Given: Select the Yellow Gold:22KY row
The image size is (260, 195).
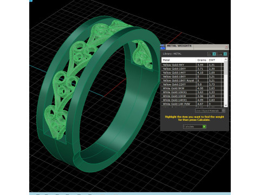Looking at the screenshot, I should click(x=193, y=84).
